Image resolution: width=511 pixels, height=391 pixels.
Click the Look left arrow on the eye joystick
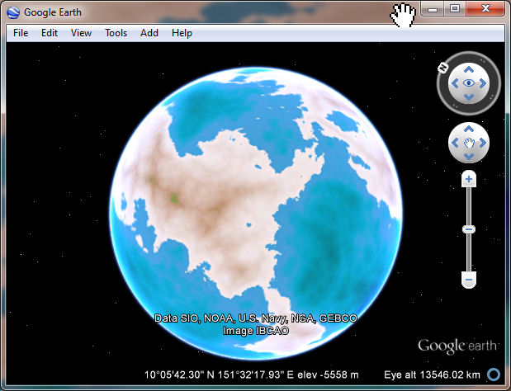tap(455, 83)
